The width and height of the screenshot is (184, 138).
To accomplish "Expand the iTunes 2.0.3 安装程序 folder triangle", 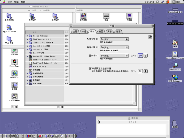I will point(27,43).
